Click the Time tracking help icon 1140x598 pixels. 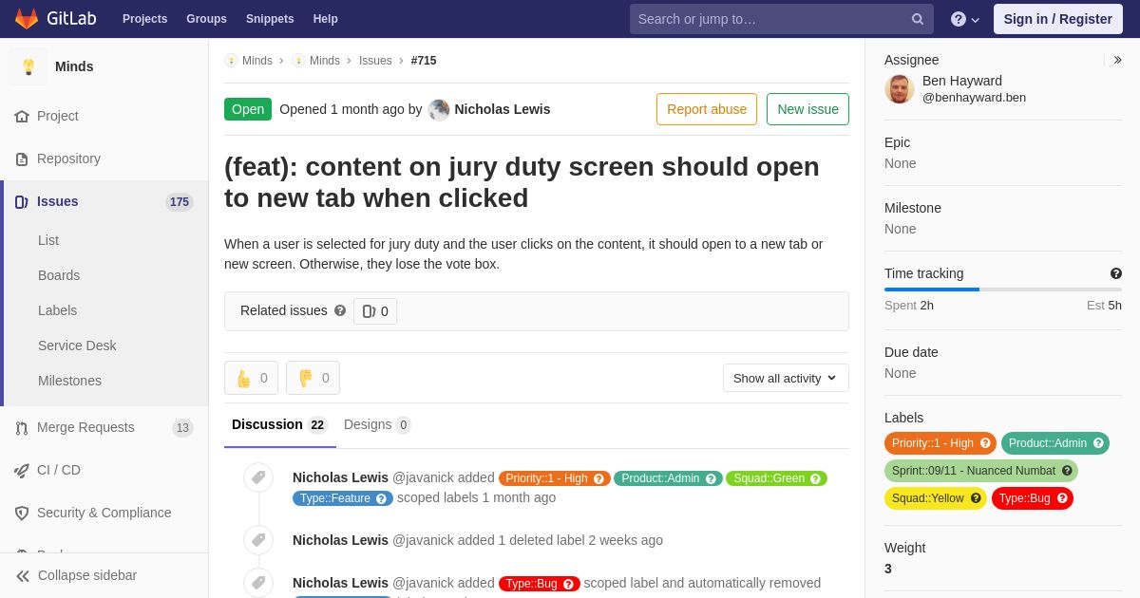point(1116,273)
